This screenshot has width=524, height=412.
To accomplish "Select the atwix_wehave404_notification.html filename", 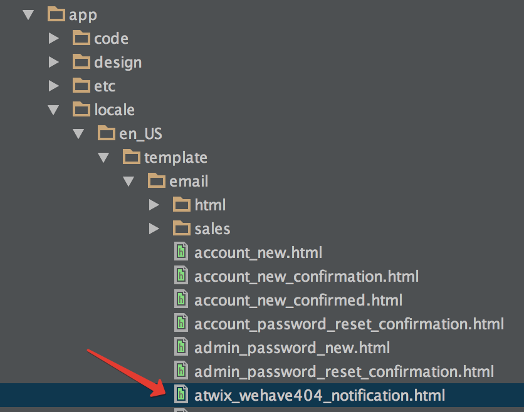I will [320, 396].
